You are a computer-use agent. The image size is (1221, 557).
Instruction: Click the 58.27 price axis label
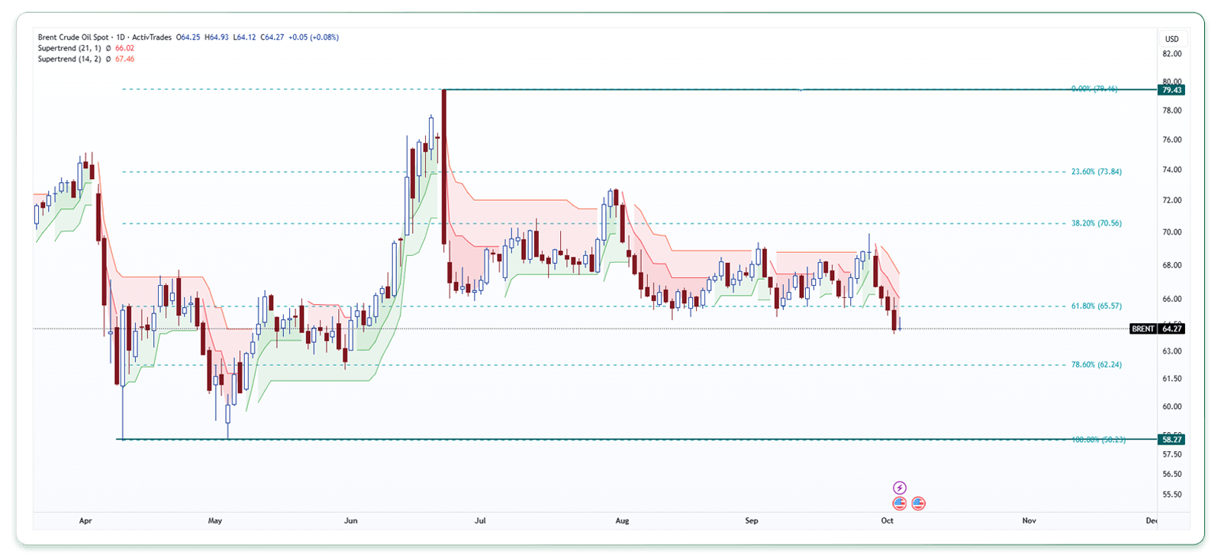(1171, 440)
